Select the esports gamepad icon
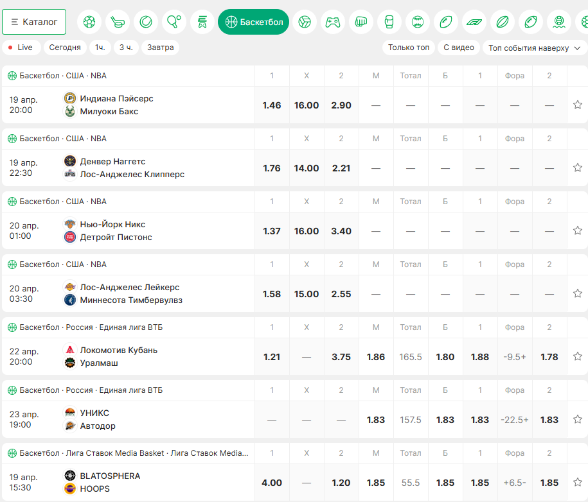588x502 pixels. pos(333,22)
